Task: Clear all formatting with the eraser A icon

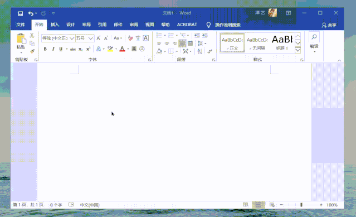Action: pyautogui.click(x=130, y=38)
